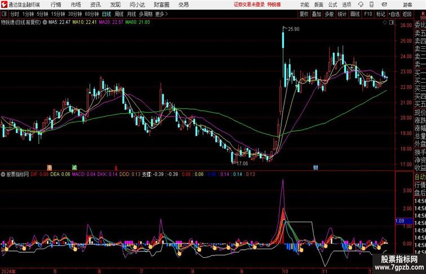This screenshot has width=426, height=274.
Task: Click the 标记 toolbar button
Action: (380, 14)
